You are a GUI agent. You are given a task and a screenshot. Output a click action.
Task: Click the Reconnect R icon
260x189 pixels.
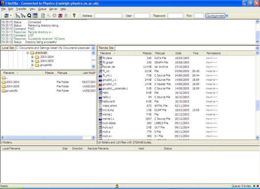66,16
